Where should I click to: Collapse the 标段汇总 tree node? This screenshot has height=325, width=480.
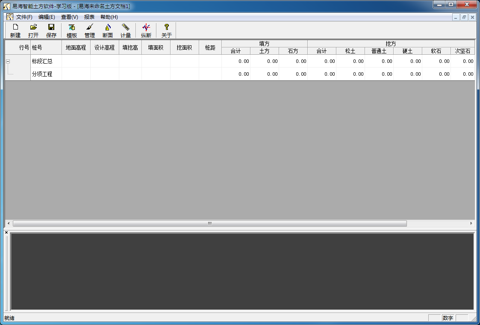coord(8,61)
